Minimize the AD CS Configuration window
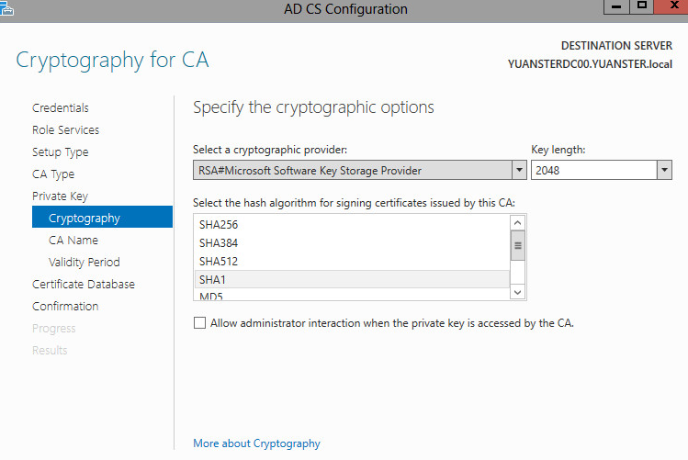 (616, 6)
